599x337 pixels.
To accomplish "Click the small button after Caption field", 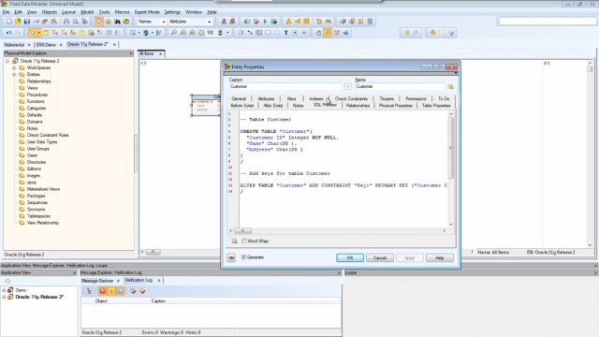I will pos(347,87).
